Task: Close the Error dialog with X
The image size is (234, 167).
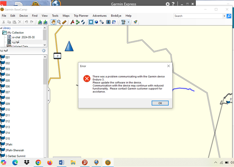Action: click(x=168, y=66)
